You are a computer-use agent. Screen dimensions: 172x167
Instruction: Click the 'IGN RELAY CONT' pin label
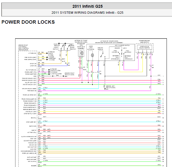[31, 112]
